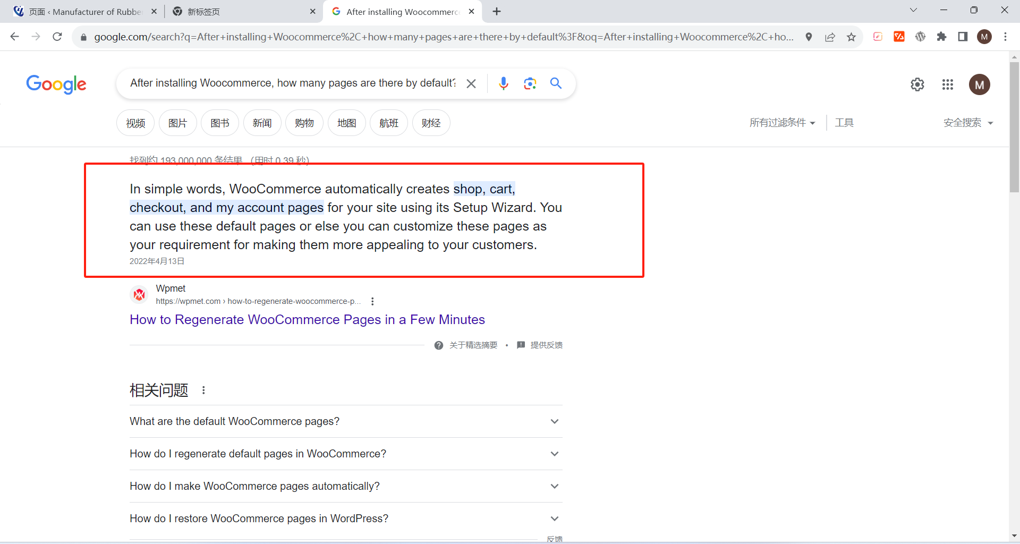The width and height of the screenshot is (1020, 544).
Task: Expand 'How do I restore WooCommerce pages' question
Action: tap(346, 518)
